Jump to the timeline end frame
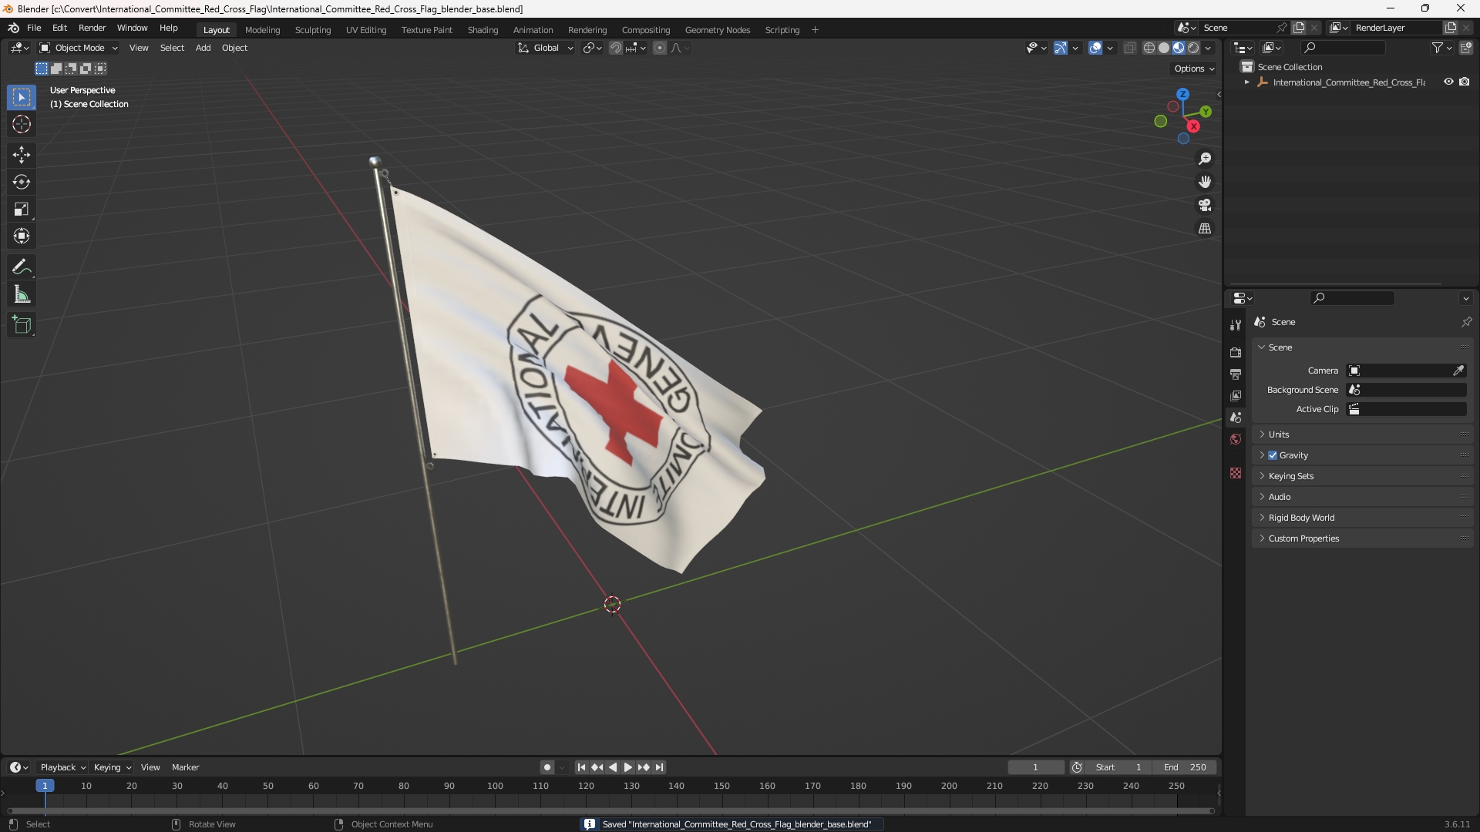Screen dimensions: 1480x832 (x=659, y=767)
